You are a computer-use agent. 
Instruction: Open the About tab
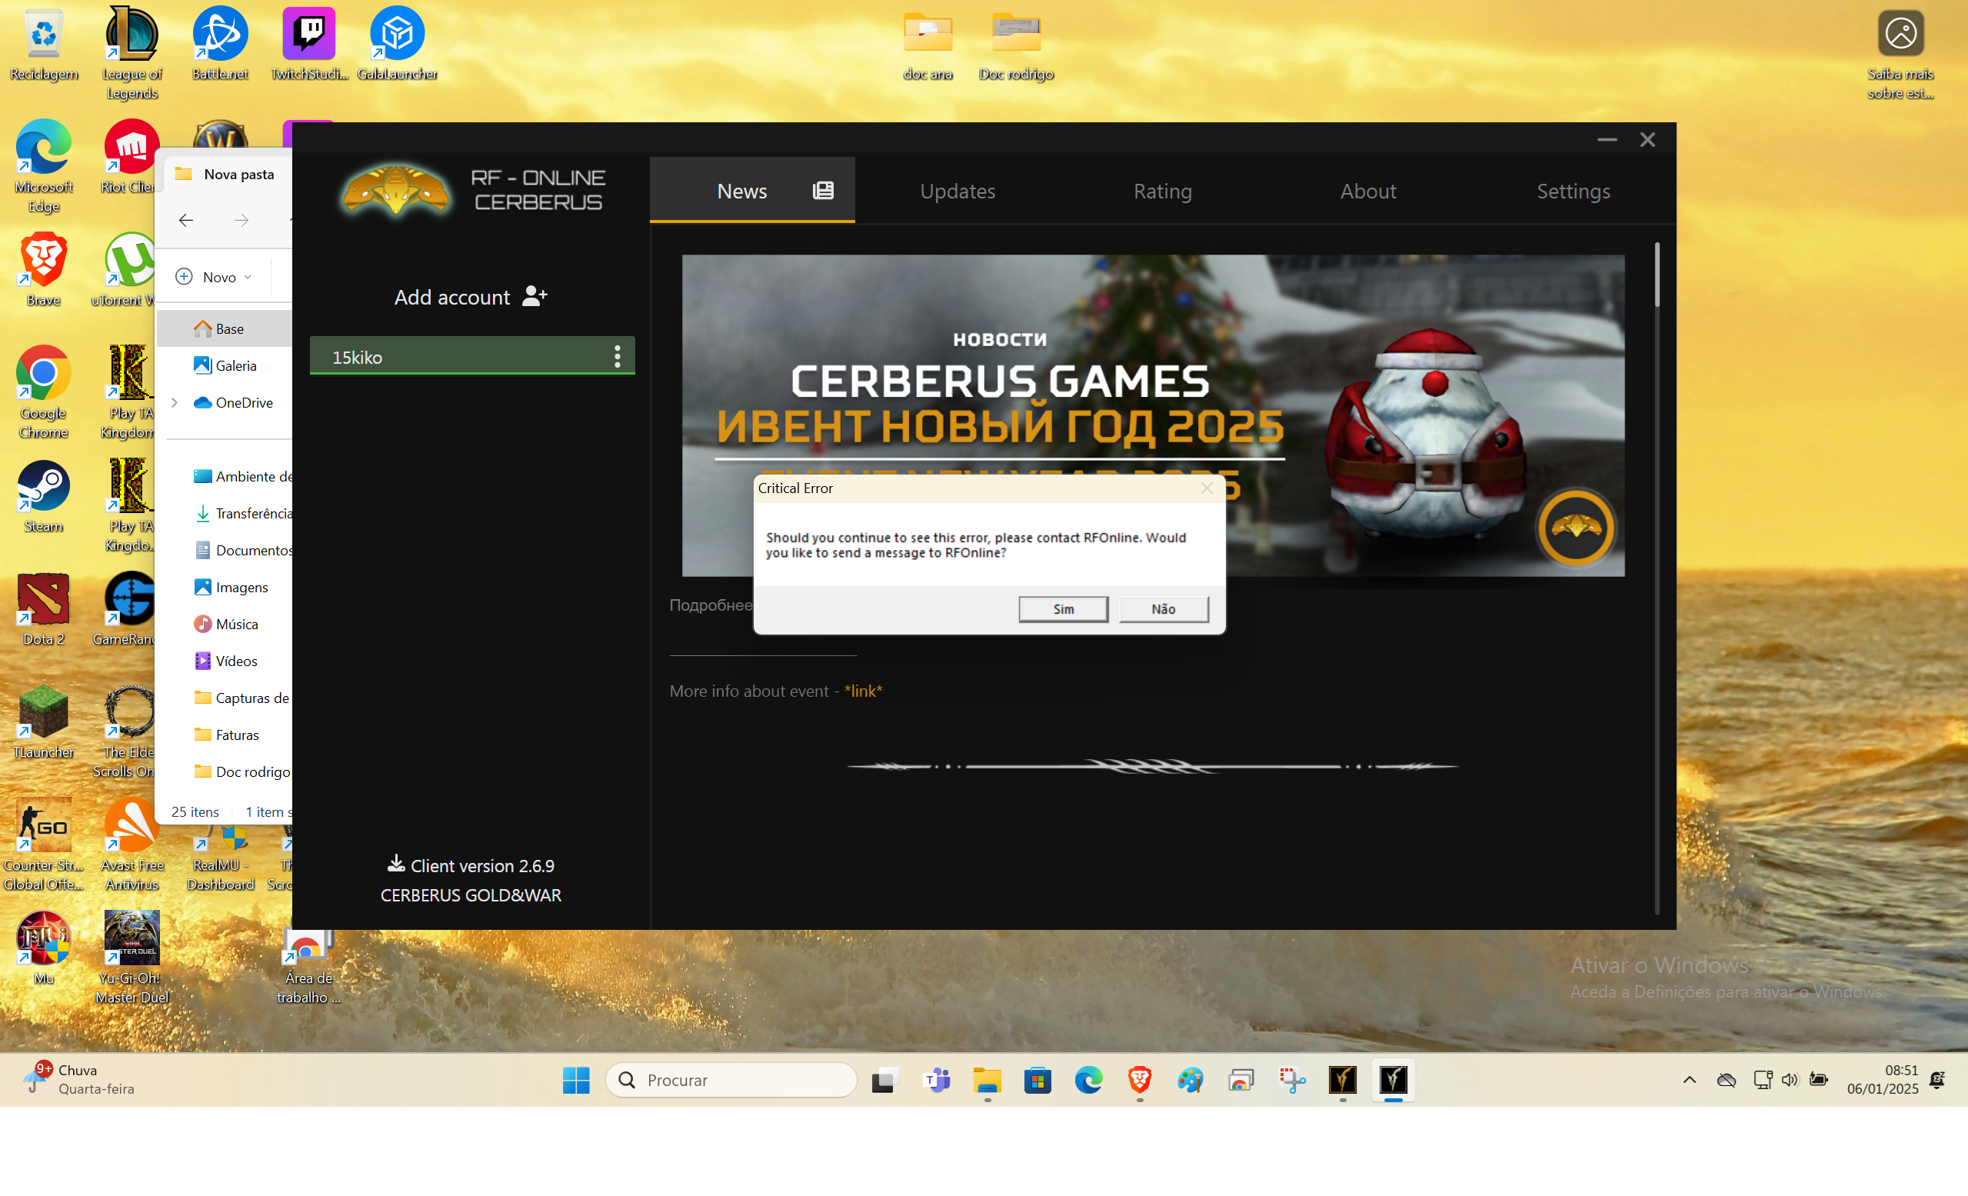(1368, 190)
